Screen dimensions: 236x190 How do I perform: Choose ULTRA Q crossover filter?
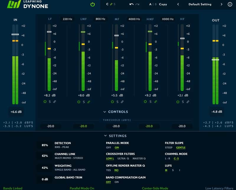123,158
